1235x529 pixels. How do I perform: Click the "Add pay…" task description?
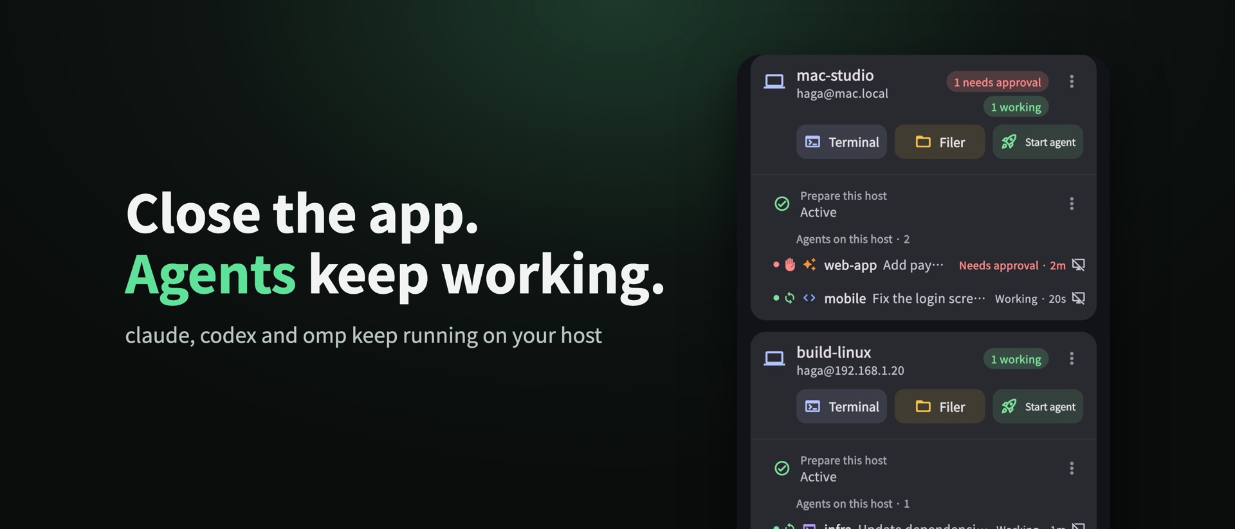pyautogui.click(x=913, y=265)
